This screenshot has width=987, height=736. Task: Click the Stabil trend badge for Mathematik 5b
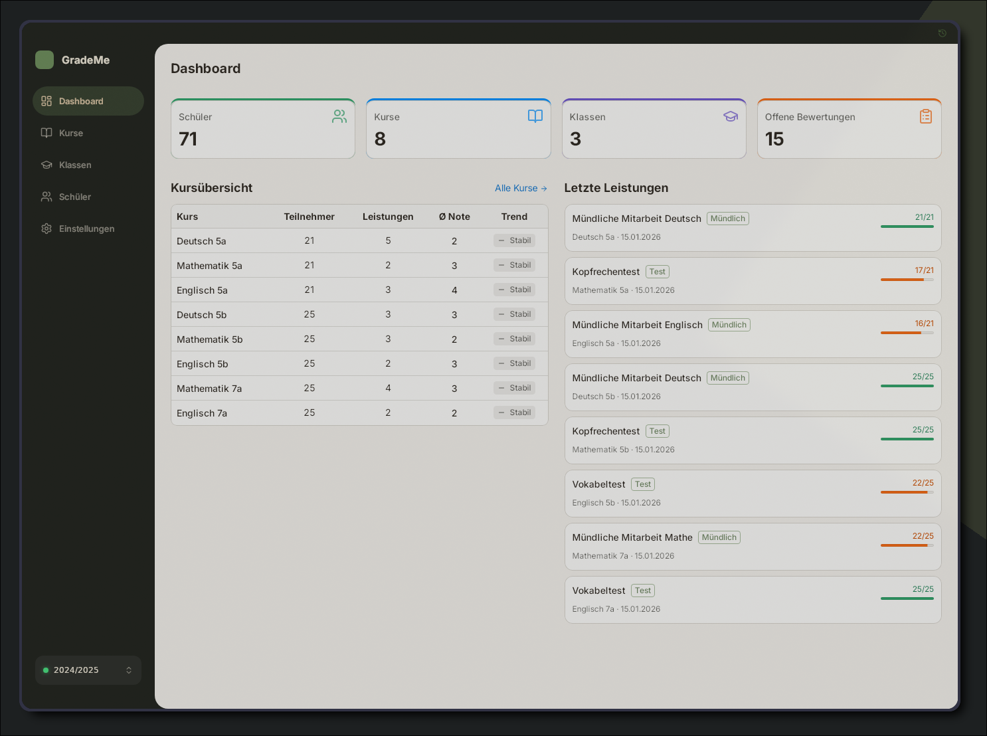pyautogui.click(x=514, y=339)
